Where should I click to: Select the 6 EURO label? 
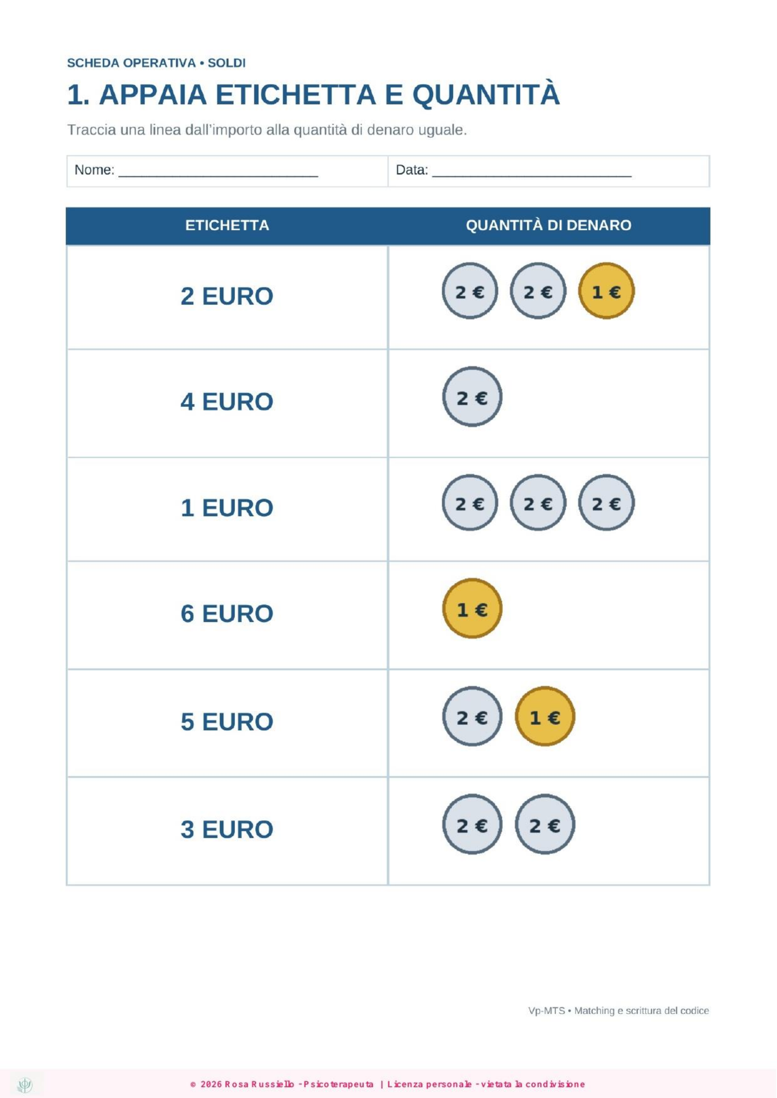point(227,613)
